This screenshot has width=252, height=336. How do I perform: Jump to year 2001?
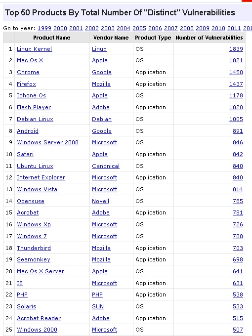(x=76, y=28)
